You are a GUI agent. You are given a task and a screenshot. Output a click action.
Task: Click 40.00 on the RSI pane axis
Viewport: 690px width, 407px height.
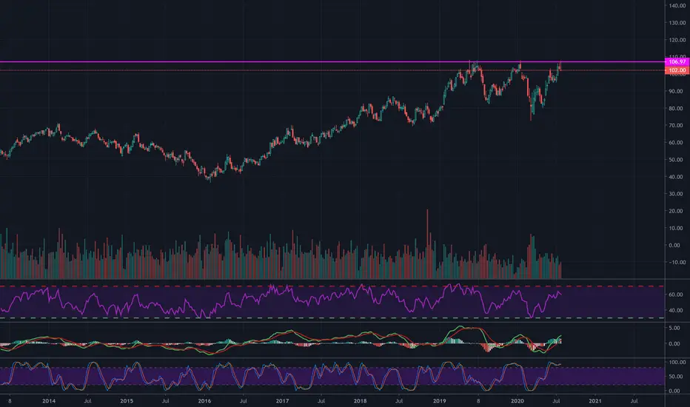[675, 311]
